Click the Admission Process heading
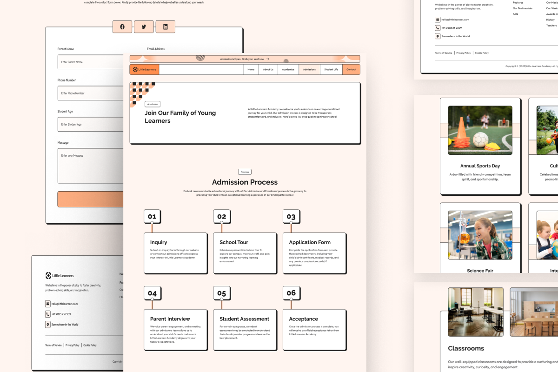The image size is (558, 372). coord(245,182)
